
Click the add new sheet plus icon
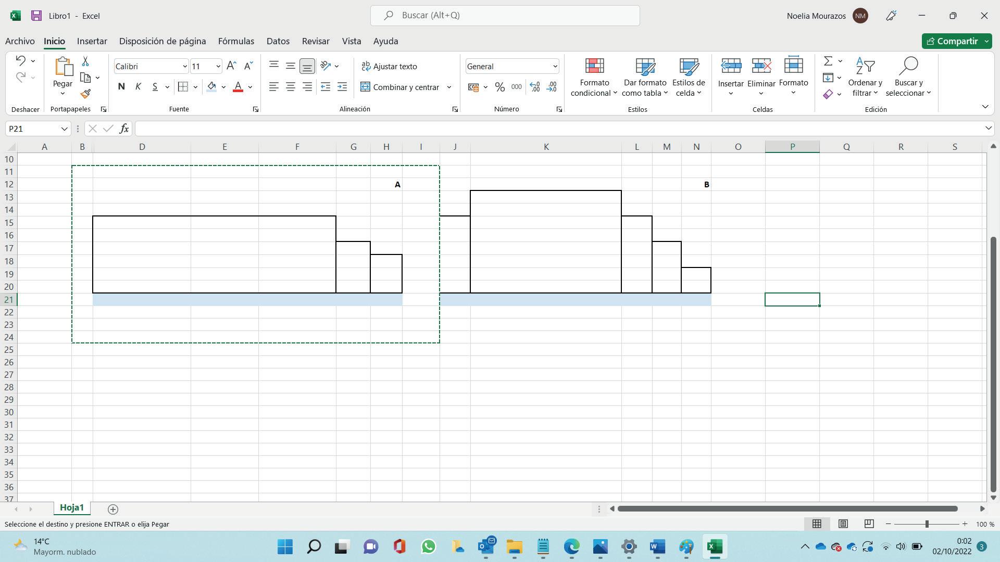pos(113,509)
